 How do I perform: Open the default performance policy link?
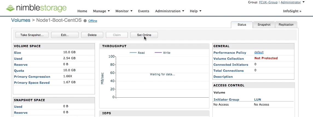(259, 52)
